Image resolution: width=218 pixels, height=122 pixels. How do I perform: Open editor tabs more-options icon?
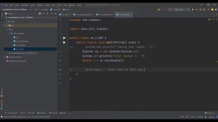(216, 14)
